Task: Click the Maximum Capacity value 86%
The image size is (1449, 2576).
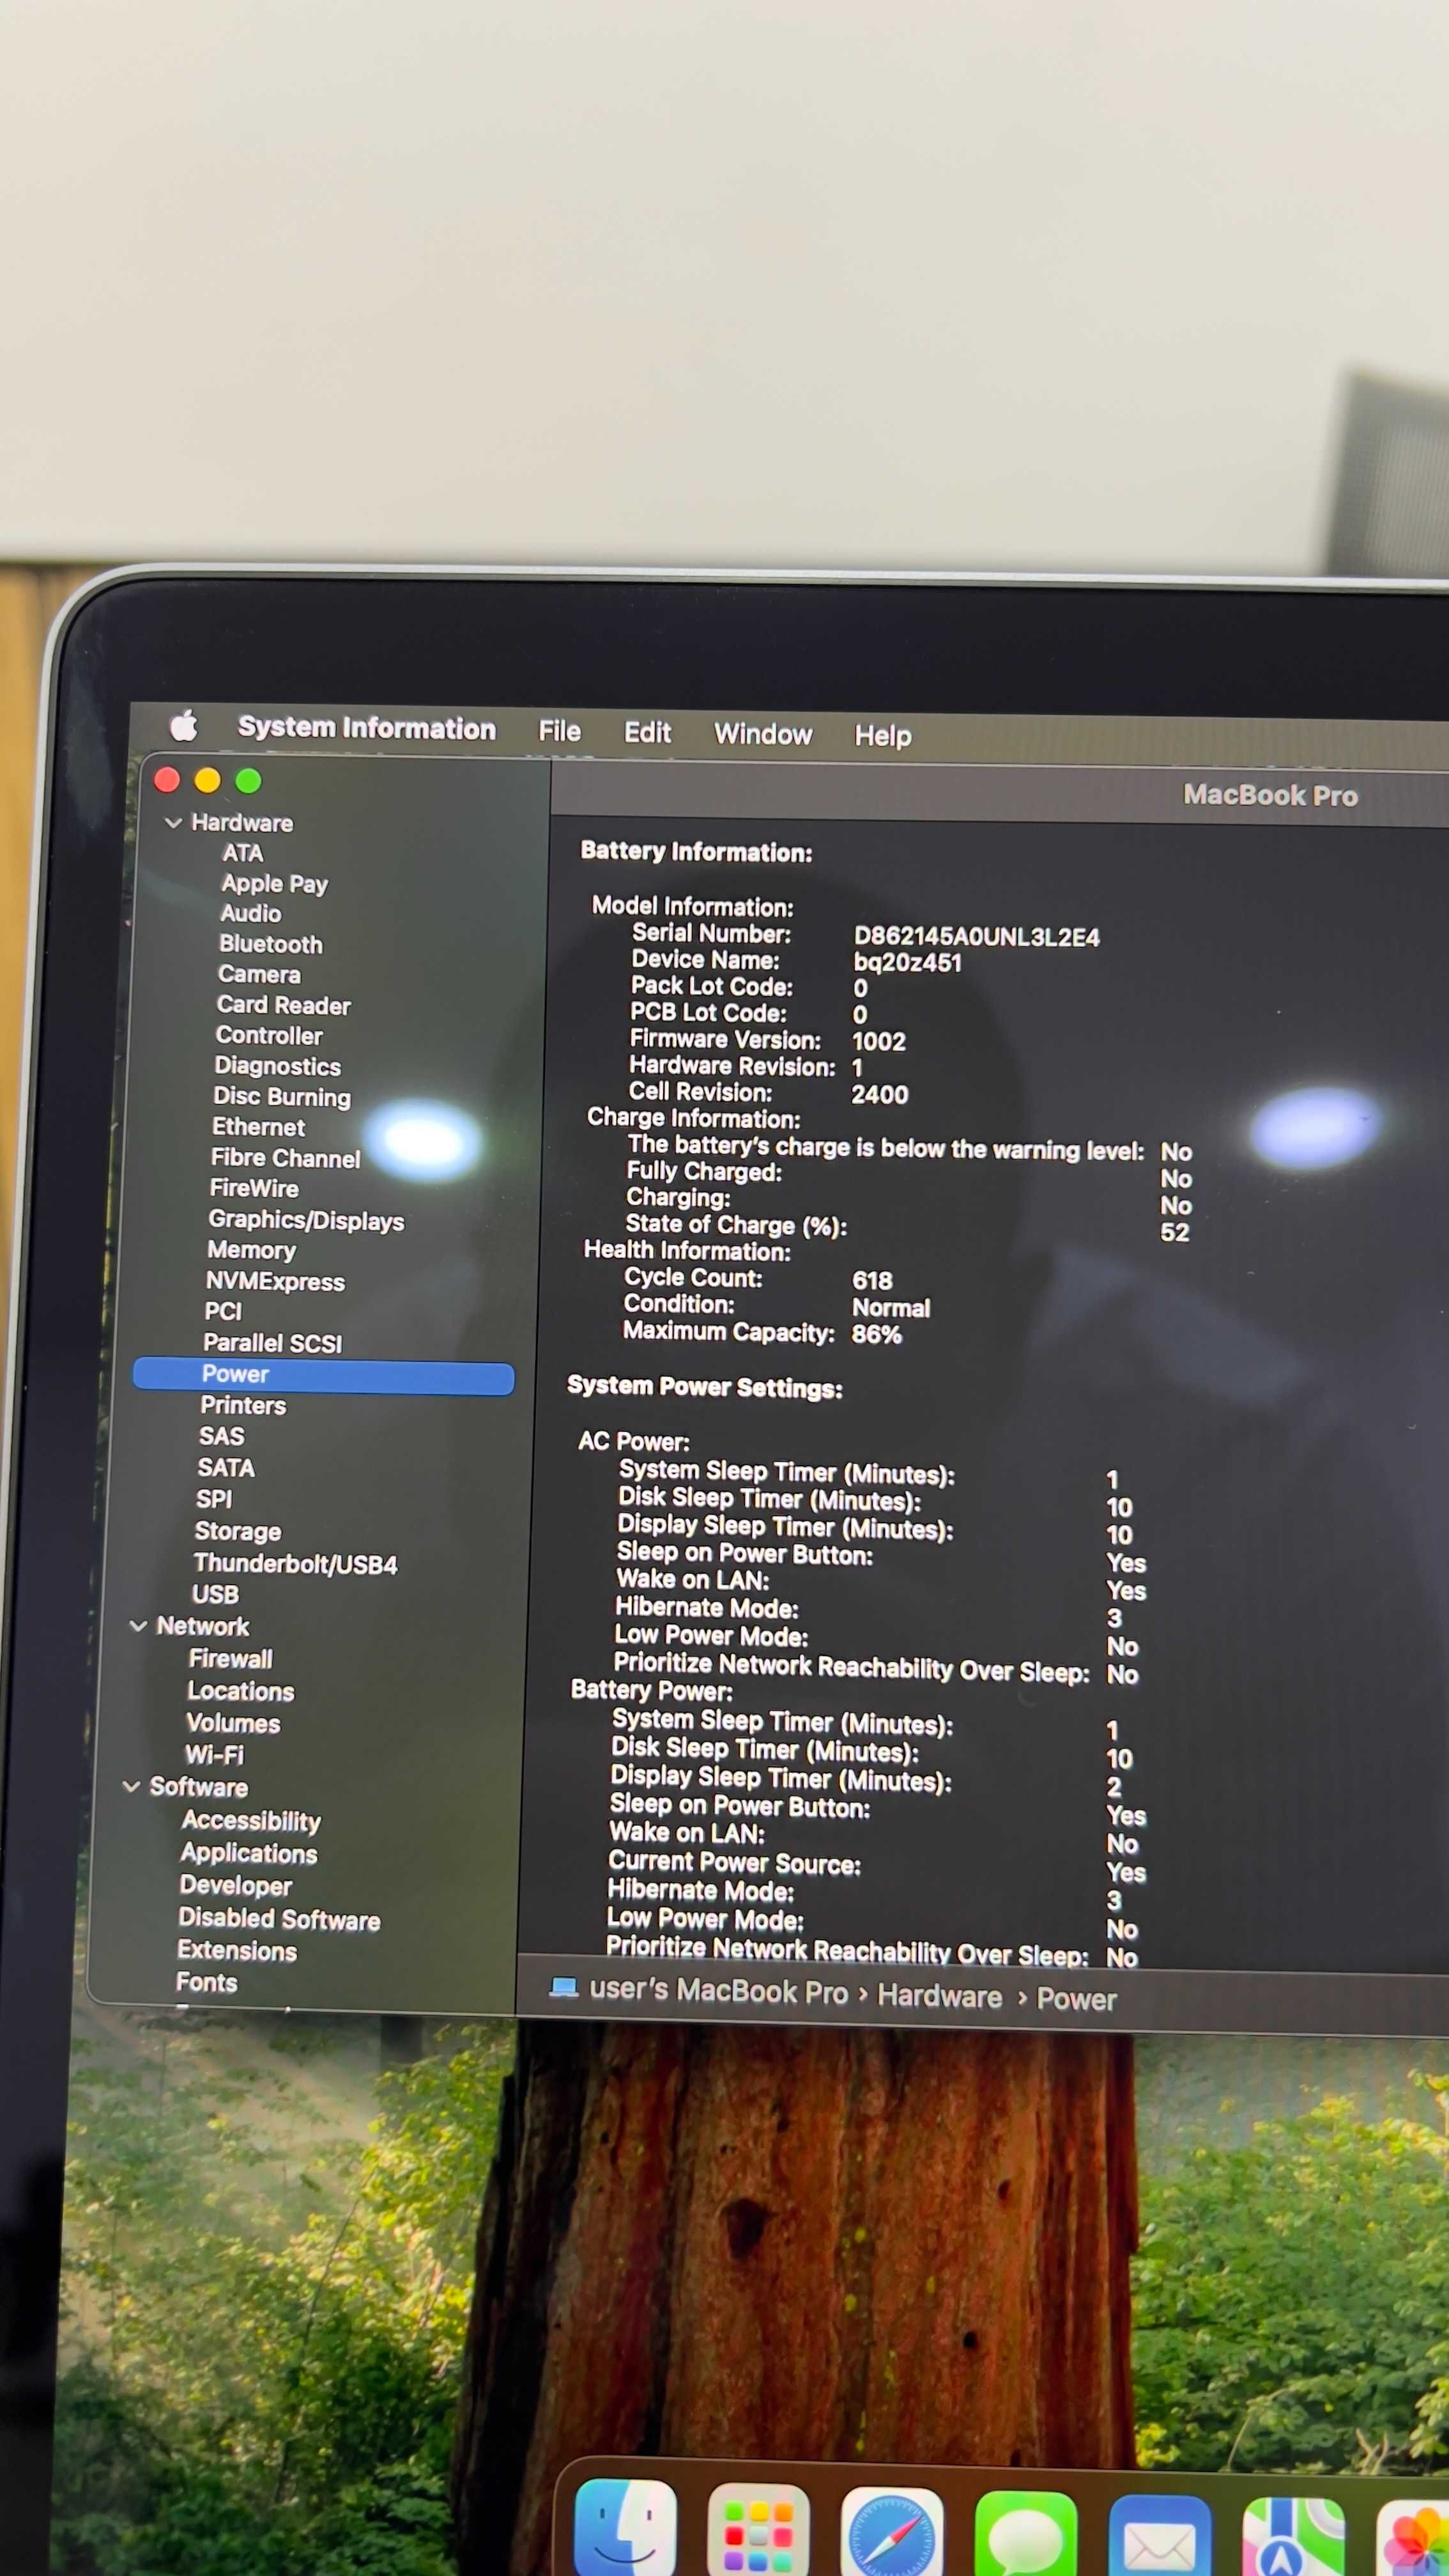Action: [876, 1335]
